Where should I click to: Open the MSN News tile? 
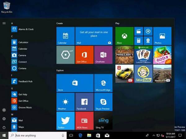tap(84, 121)
